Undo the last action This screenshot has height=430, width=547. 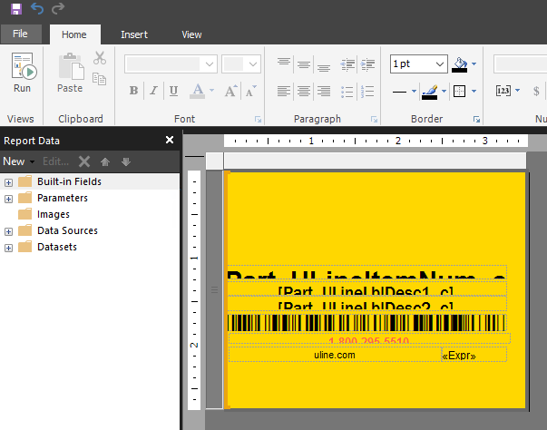[37, 8]
